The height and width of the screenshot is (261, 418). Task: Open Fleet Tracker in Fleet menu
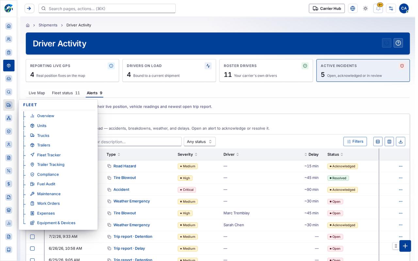coord(49,155)
